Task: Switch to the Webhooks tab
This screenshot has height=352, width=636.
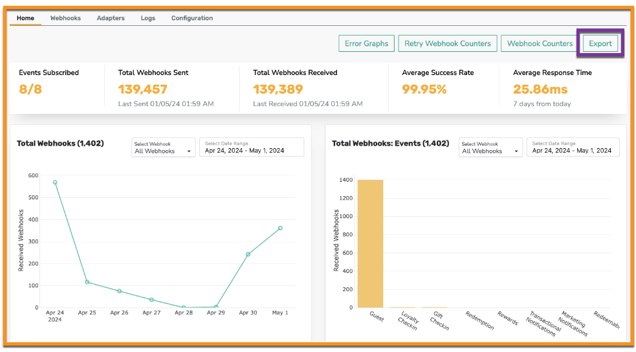Action: 65,18
